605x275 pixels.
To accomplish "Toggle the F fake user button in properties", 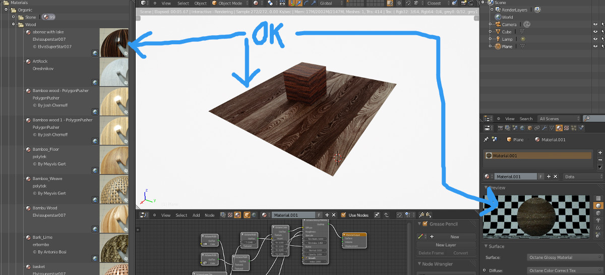I will click(541, 176).
